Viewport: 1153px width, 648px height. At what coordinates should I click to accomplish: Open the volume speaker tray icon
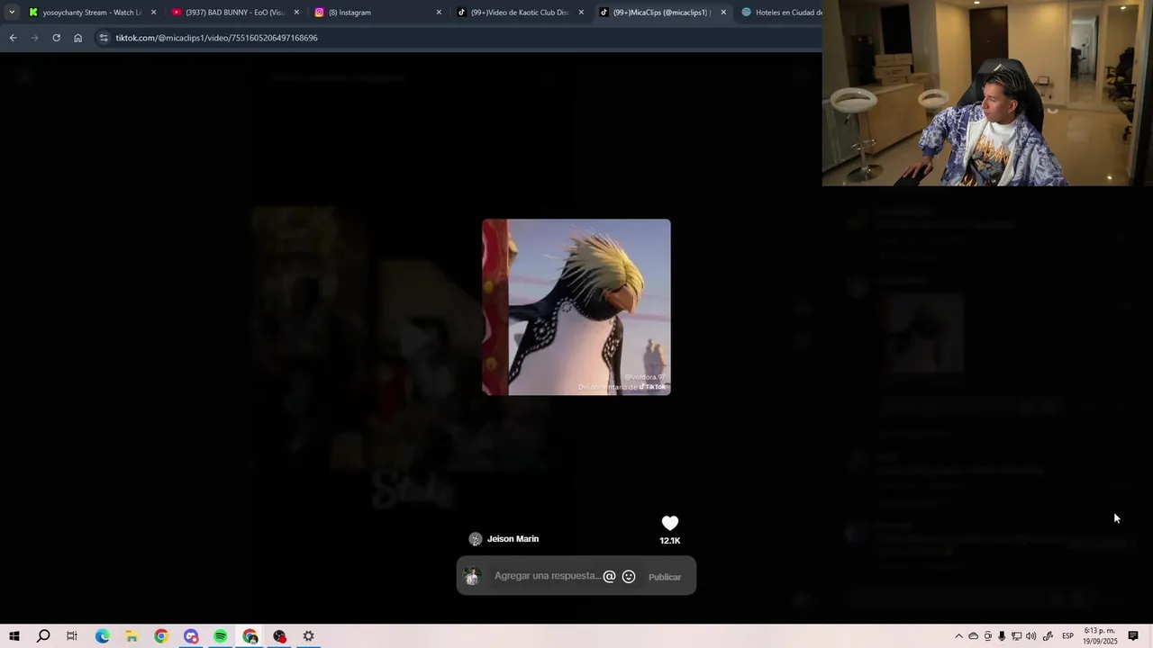click(1030, 636)
